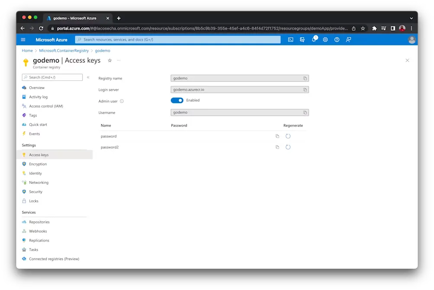Viewport: 434px width, 290px height.
Task: Open the feedback icon in the top bar
Action: point(348,39)
